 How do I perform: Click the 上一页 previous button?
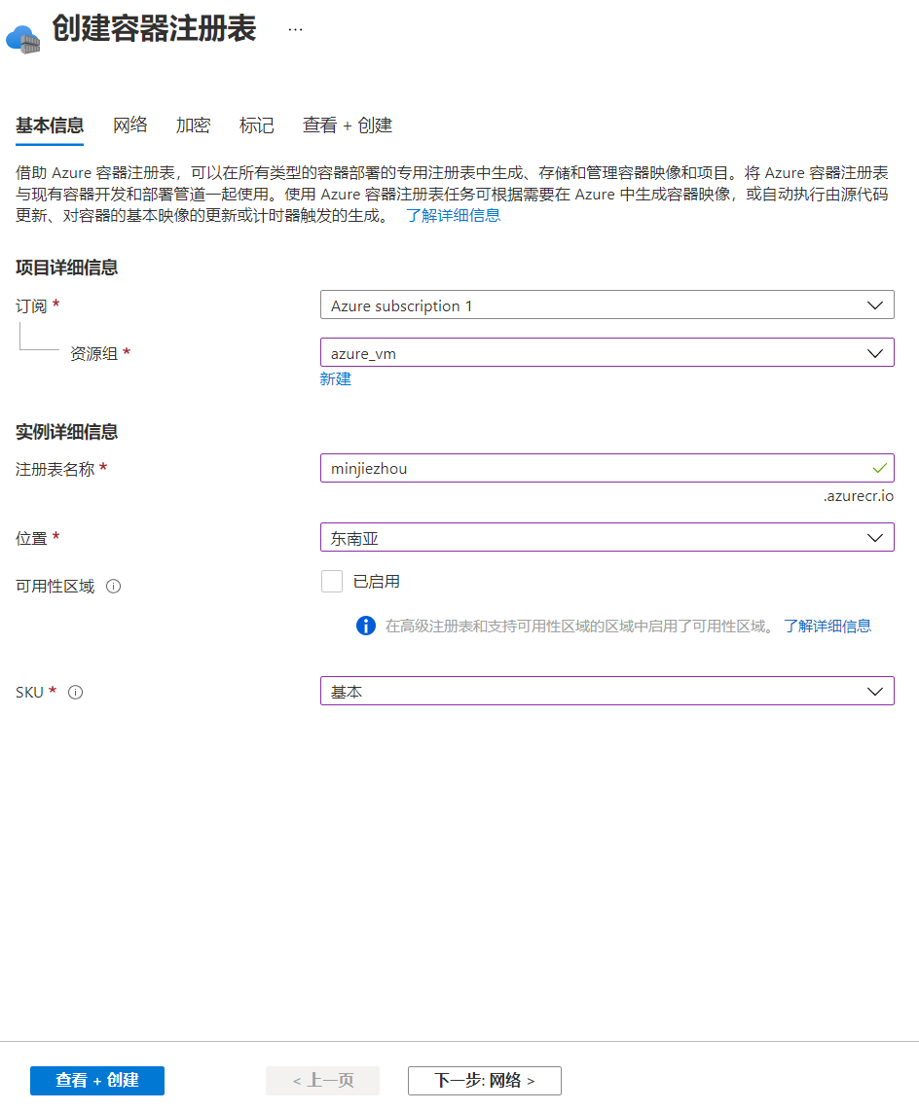coord(322,1081)
